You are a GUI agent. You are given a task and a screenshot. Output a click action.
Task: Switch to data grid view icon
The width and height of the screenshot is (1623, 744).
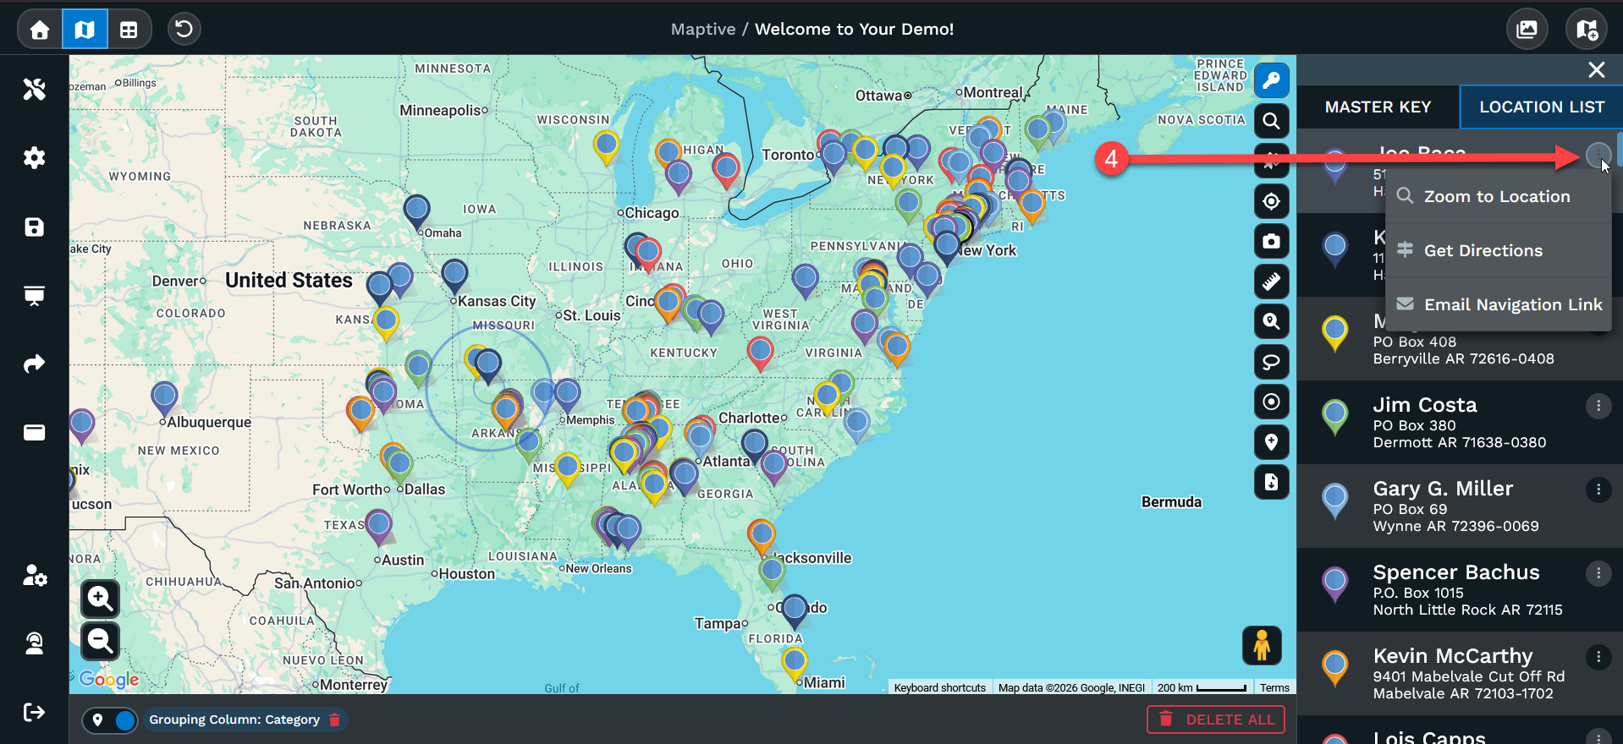(129, 30)
